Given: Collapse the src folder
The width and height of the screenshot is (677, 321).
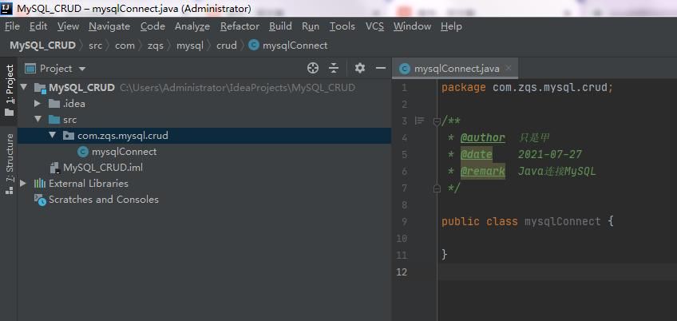Looking at the screenshot, I should coord(38,120).
